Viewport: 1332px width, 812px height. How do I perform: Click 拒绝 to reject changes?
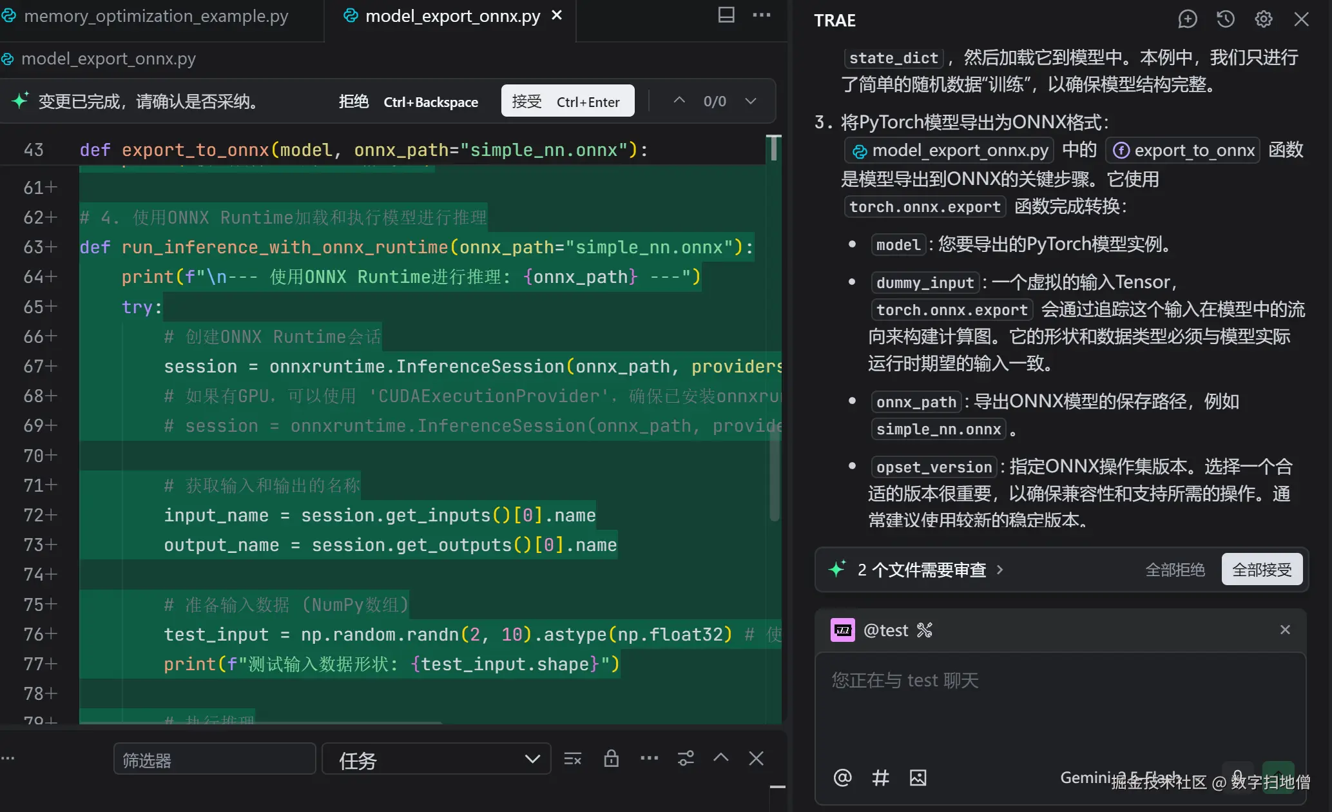click(x=354, y=102)
